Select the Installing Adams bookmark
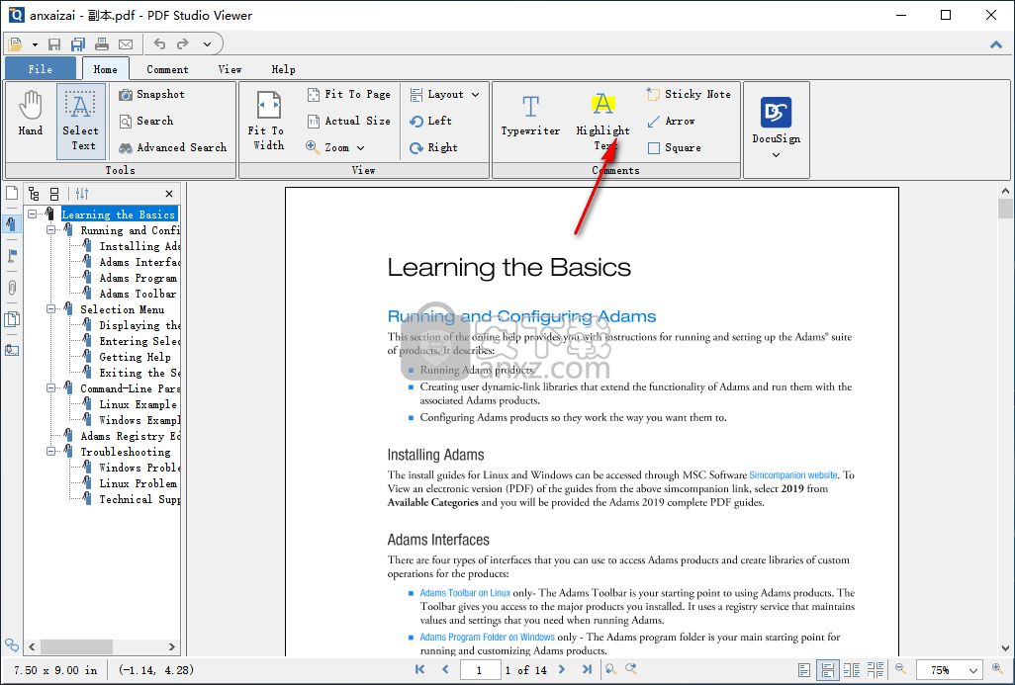This screenshot has width=1015, height=685. coord(139,246)
